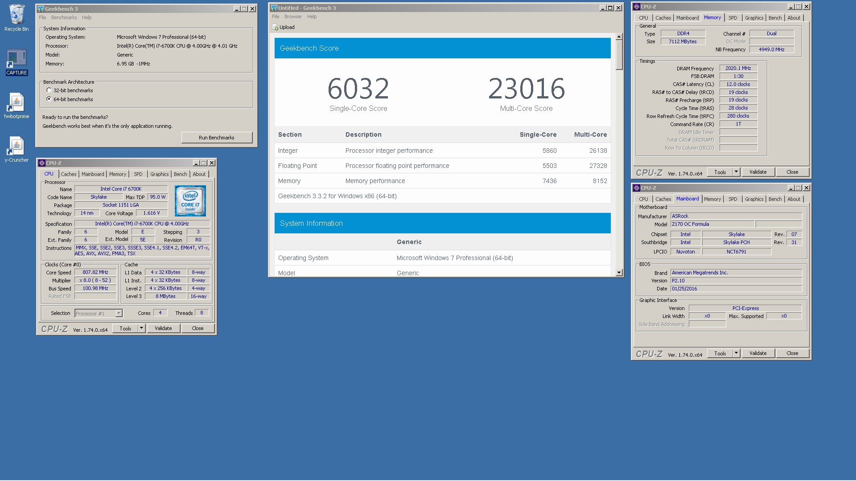Click the CPU-Z Memory window title icon
The image size is (856, 481).
click(637, 7)
